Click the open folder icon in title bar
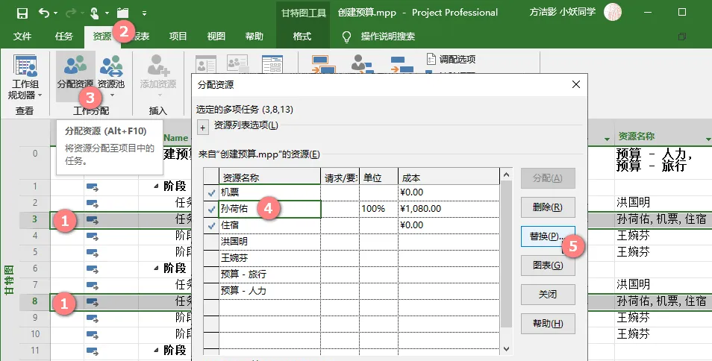Screen dimensions: 712x361 click(x=122, y=13)
